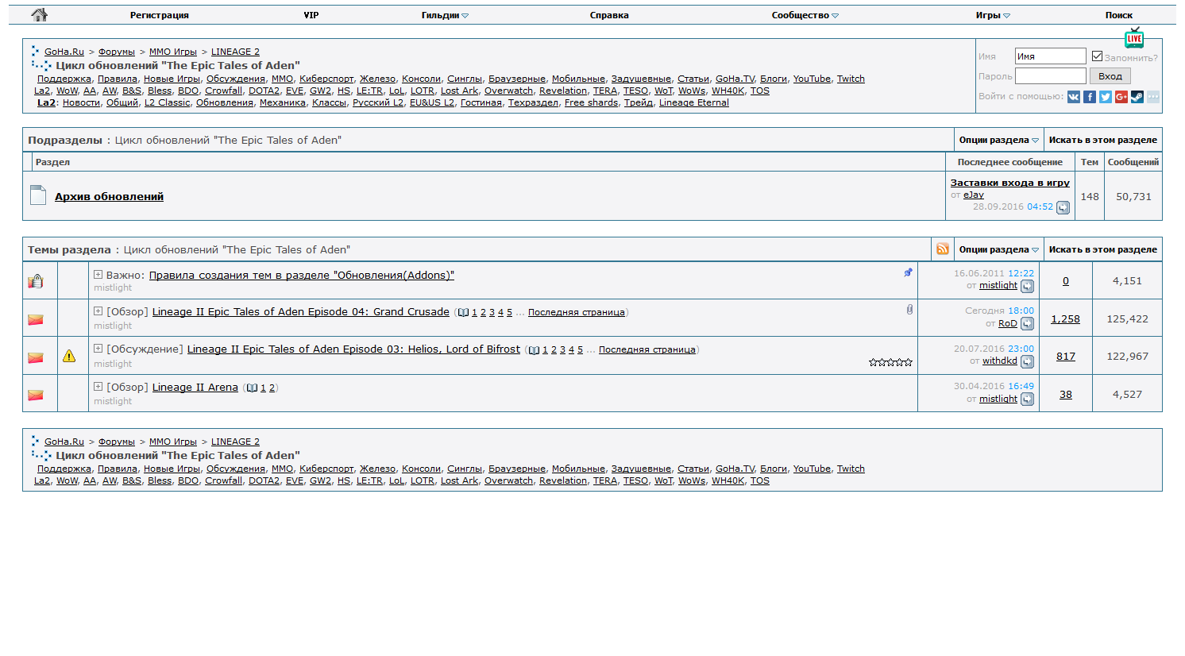The image size is (1185, 656).
Task: Click the home icon in top navigation
Action: click(x=40, y=14)
